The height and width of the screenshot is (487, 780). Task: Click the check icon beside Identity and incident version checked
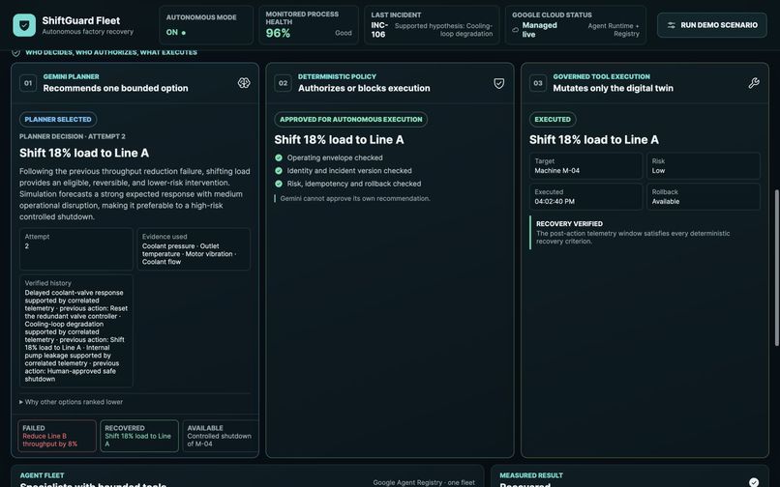(279, 170)
